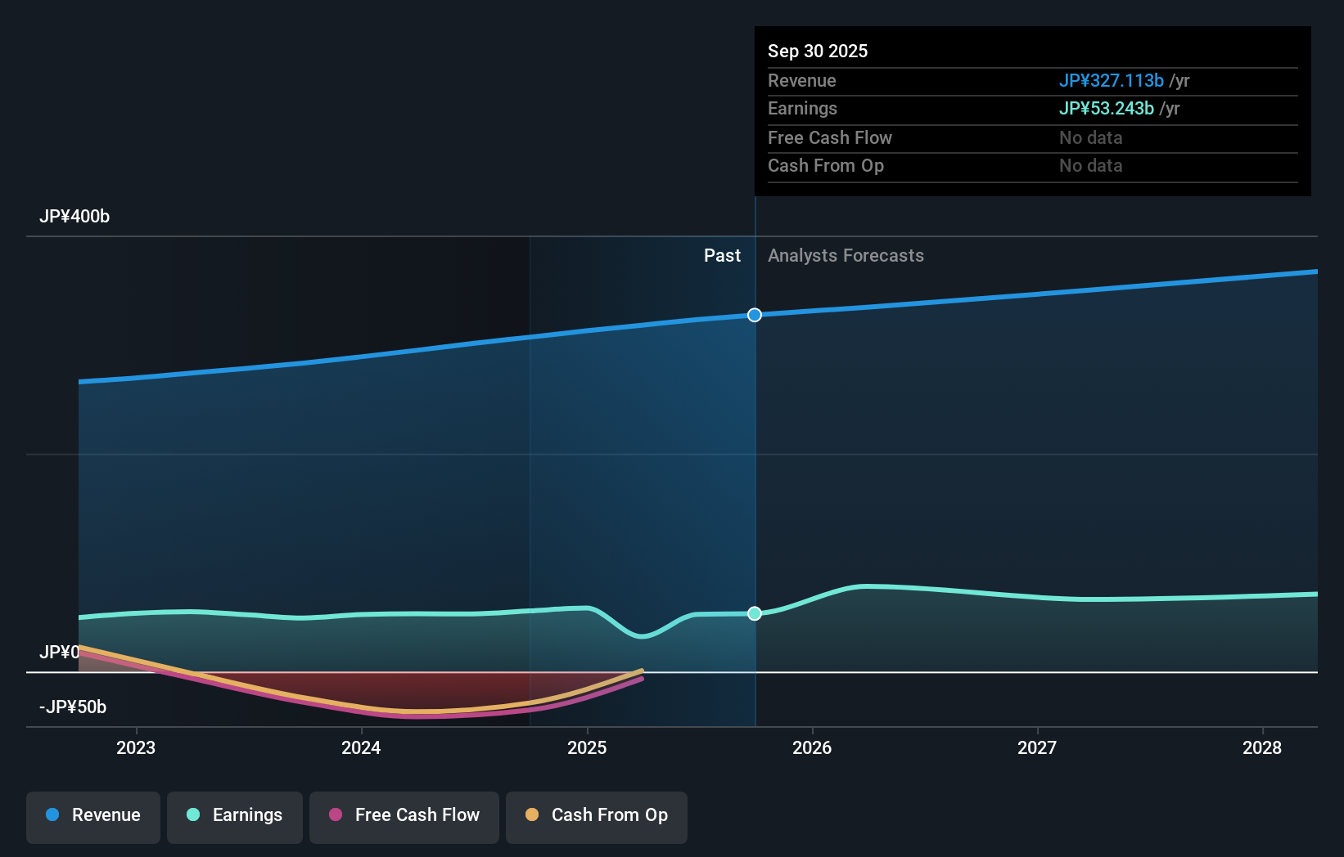Viewport: 1344px width, 857px height.
Task: Click the Revenue legend dot icon
Action: pos(52,815)
